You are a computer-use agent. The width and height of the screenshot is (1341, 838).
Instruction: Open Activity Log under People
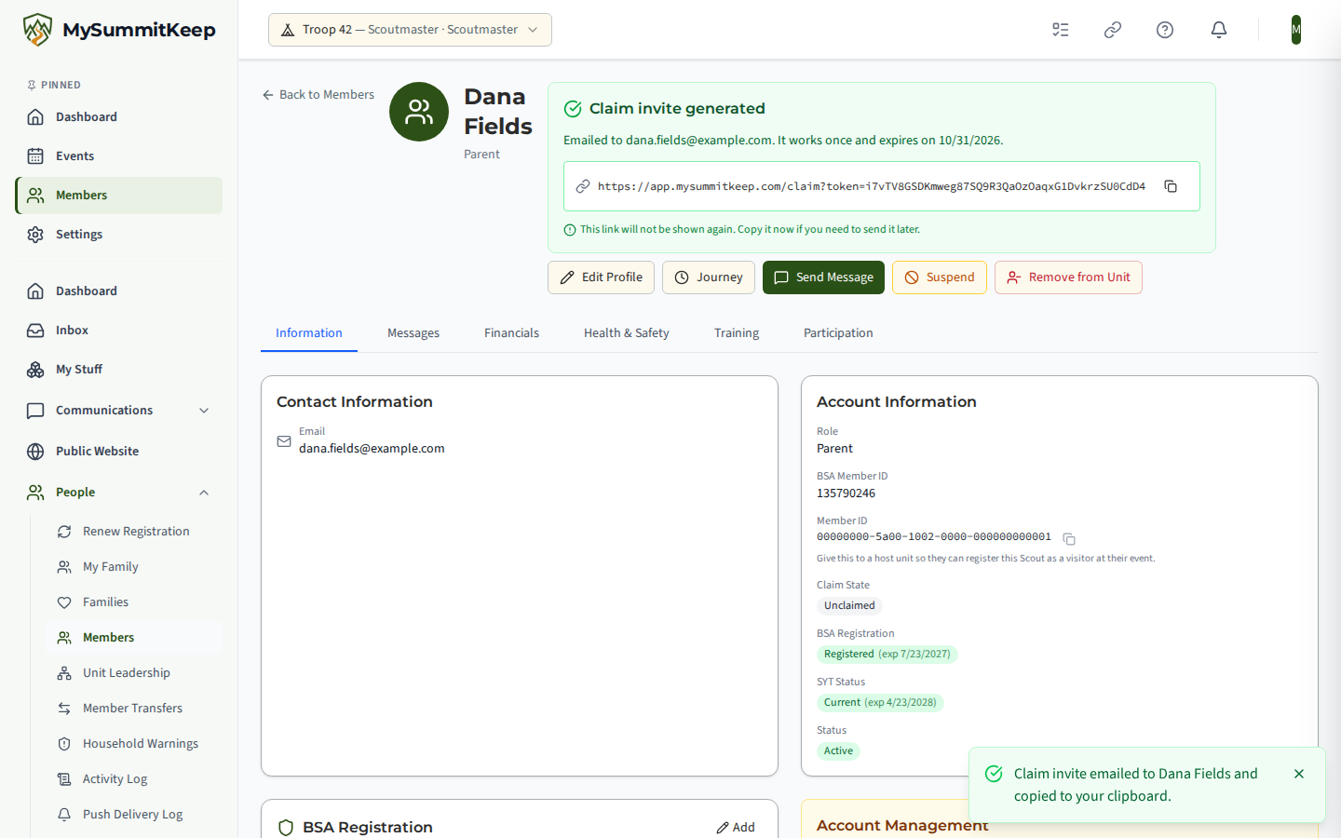[x=134, y=779]
